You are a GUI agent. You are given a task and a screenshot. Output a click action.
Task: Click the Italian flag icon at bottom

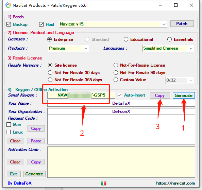[x=104, y=183]
